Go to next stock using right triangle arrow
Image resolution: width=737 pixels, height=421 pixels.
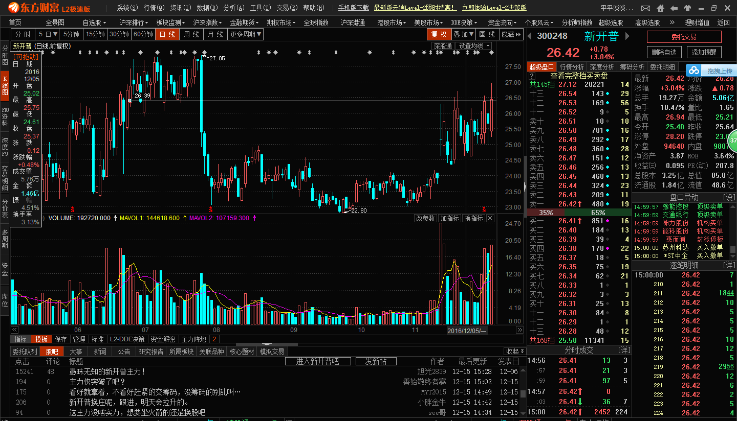click(x=627, y=36)
